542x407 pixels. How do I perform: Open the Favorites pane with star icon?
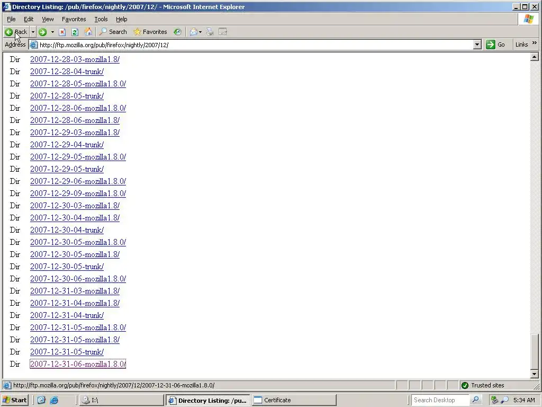tap(150, 32)
